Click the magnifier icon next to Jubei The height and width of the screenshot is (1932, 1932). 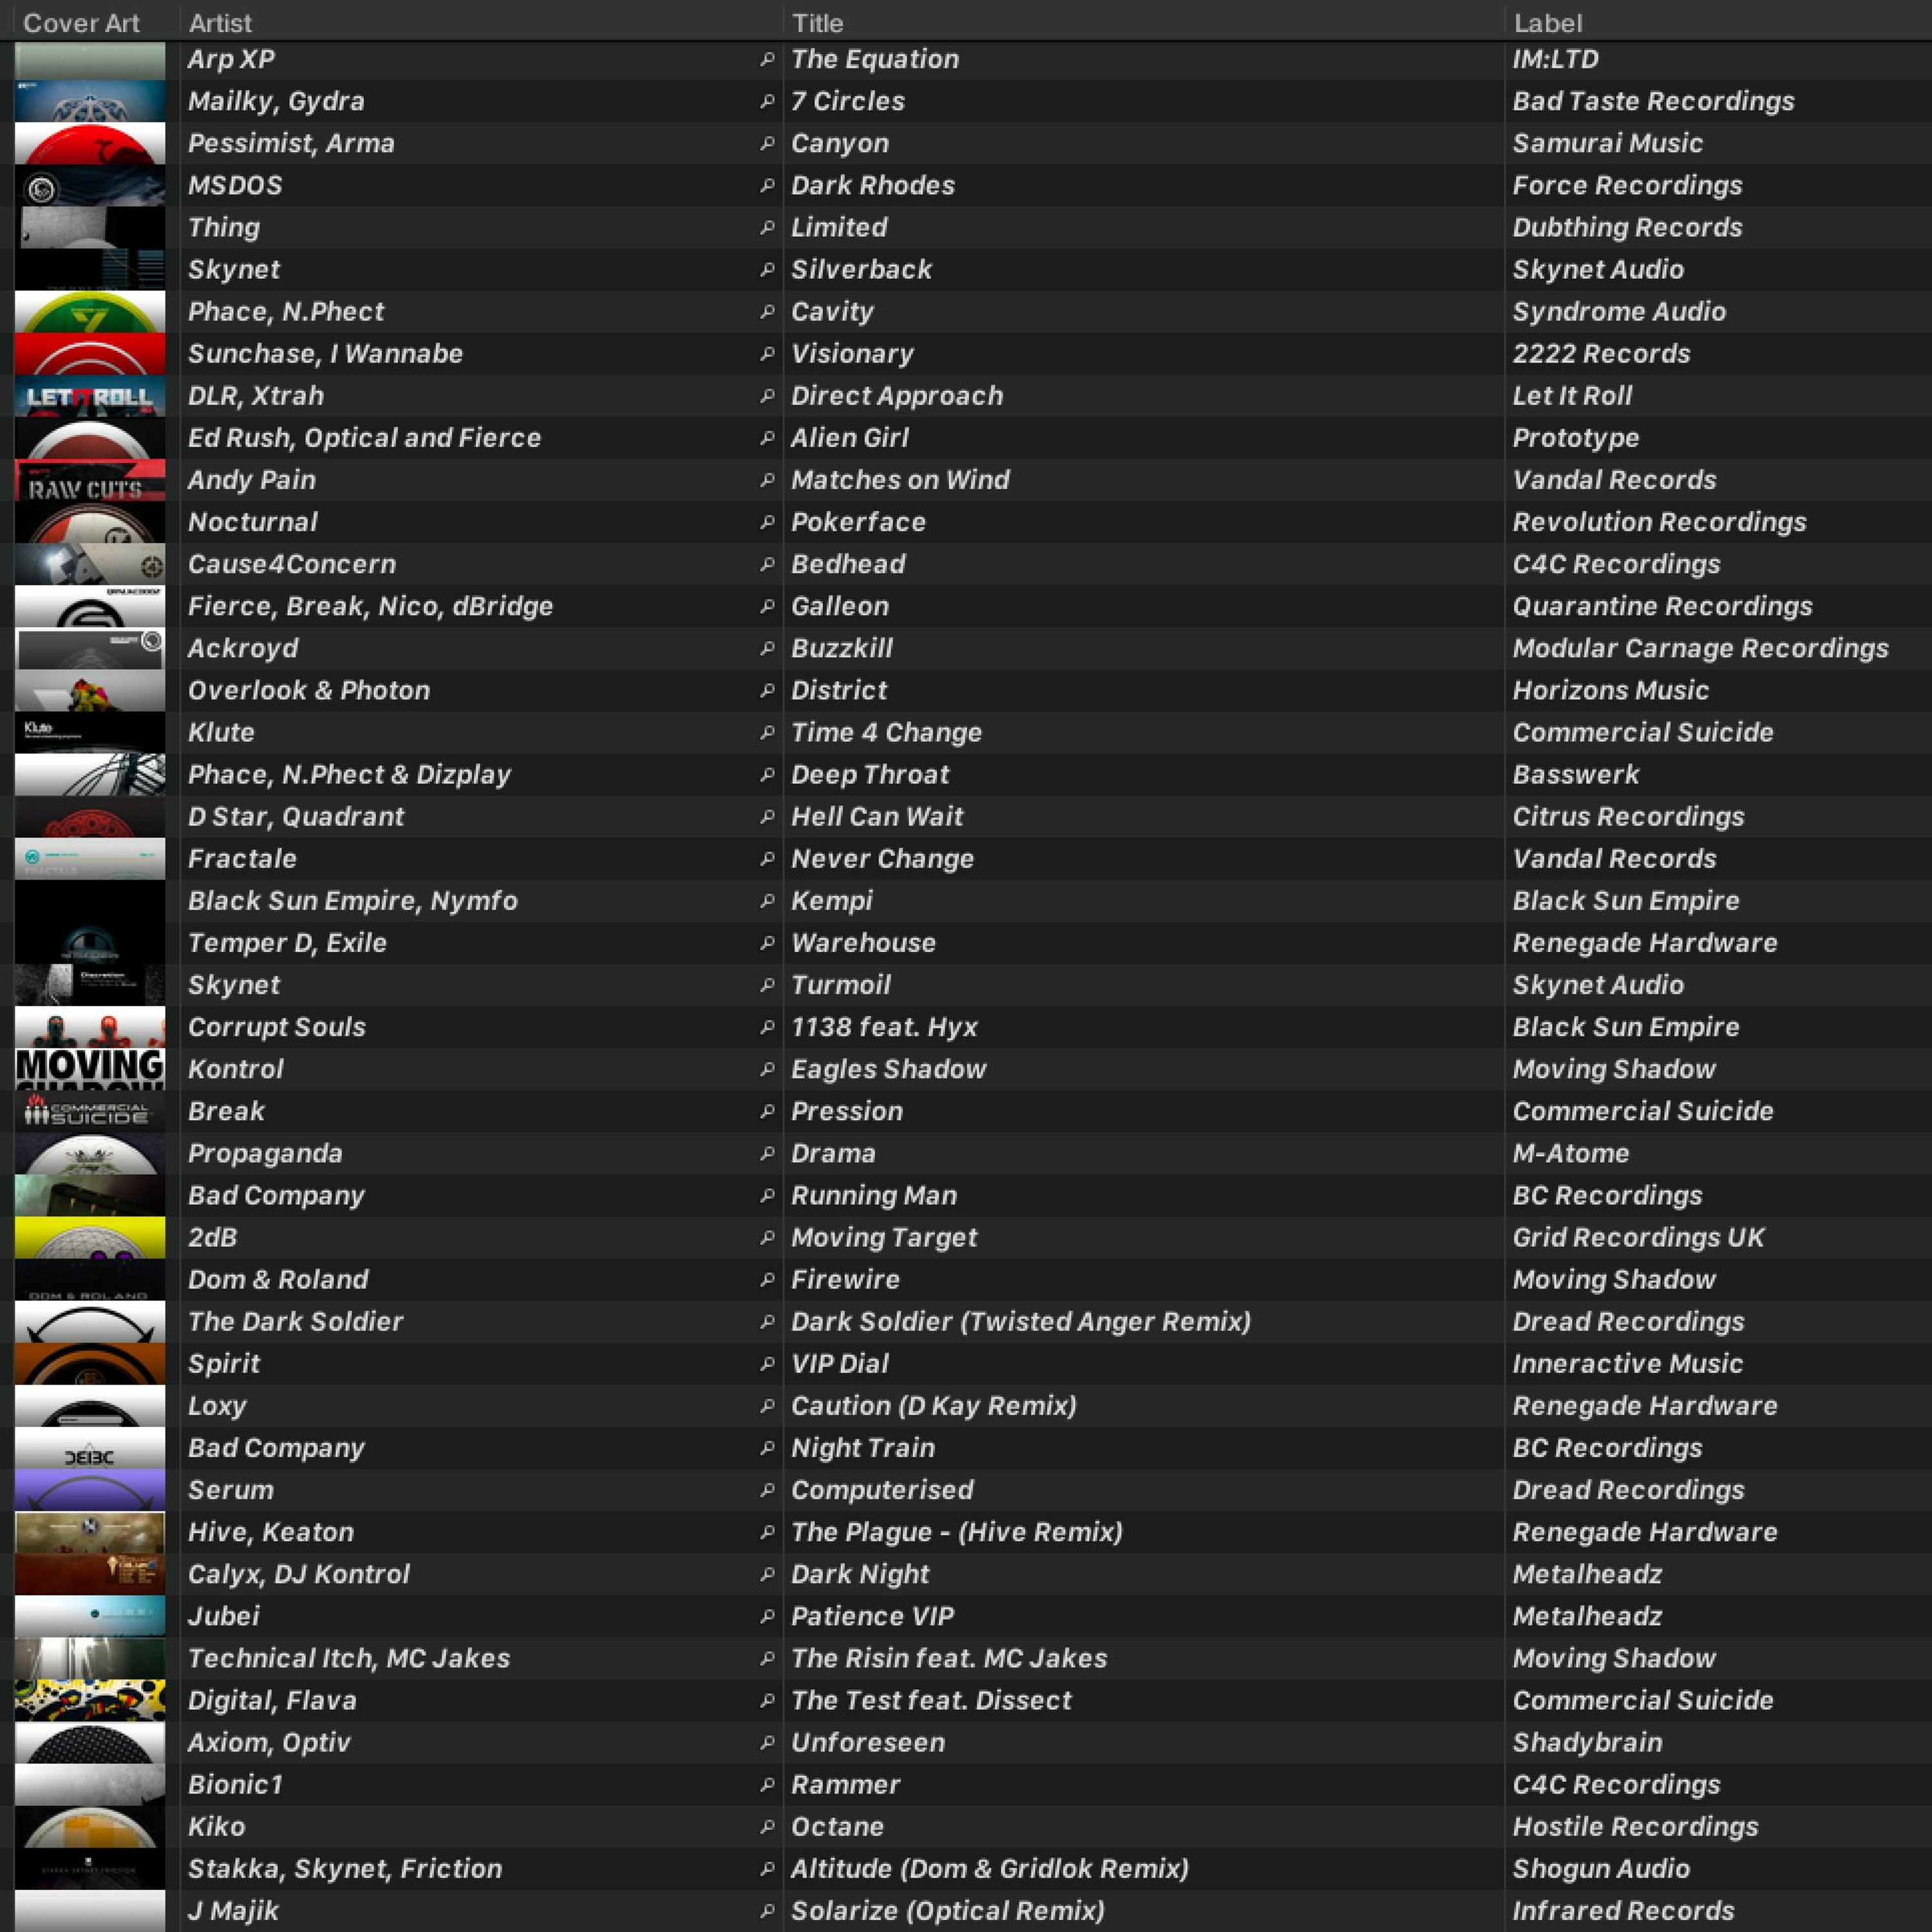tap(767, 1617)
